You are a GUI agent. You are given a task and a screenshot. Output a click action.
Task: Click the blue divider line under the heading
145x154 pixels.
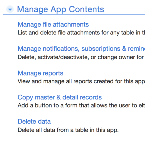74,14
